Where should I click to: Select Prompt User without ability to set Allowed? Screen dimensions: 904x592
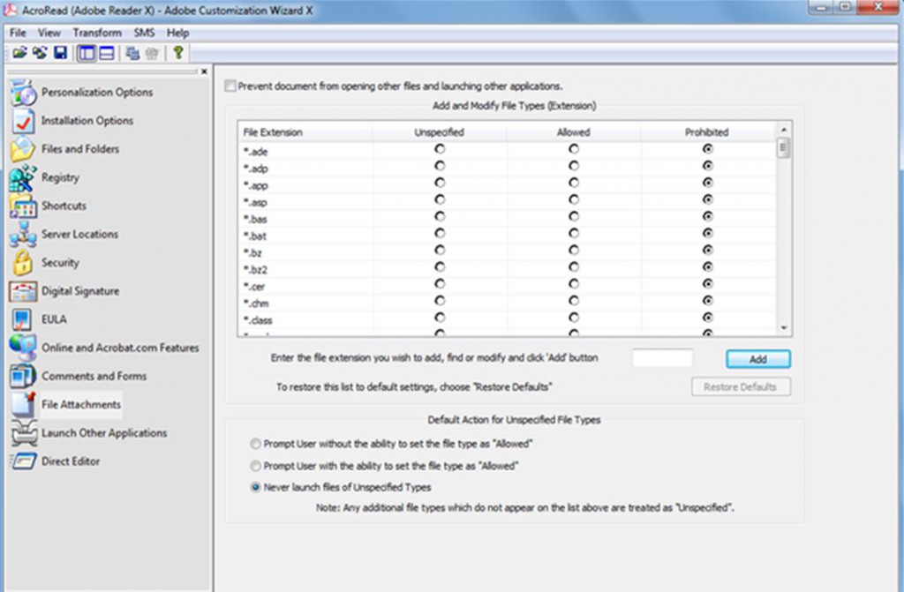255,444
